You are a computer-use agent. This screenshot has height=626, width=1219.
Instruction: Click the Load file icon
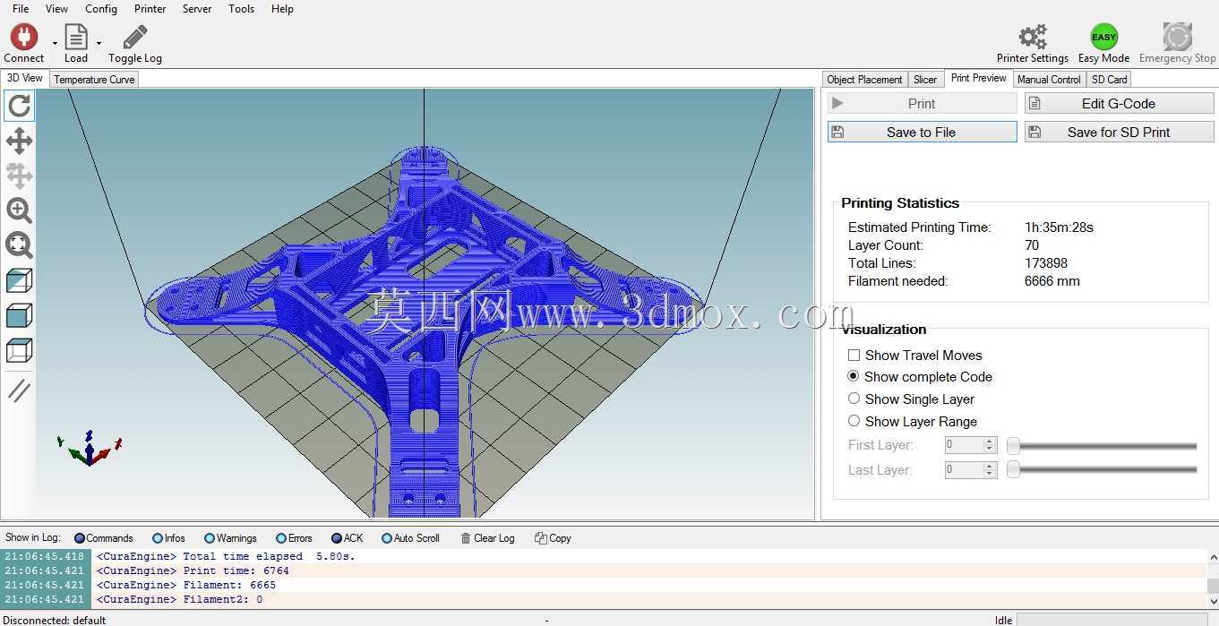tap(76, 37)
